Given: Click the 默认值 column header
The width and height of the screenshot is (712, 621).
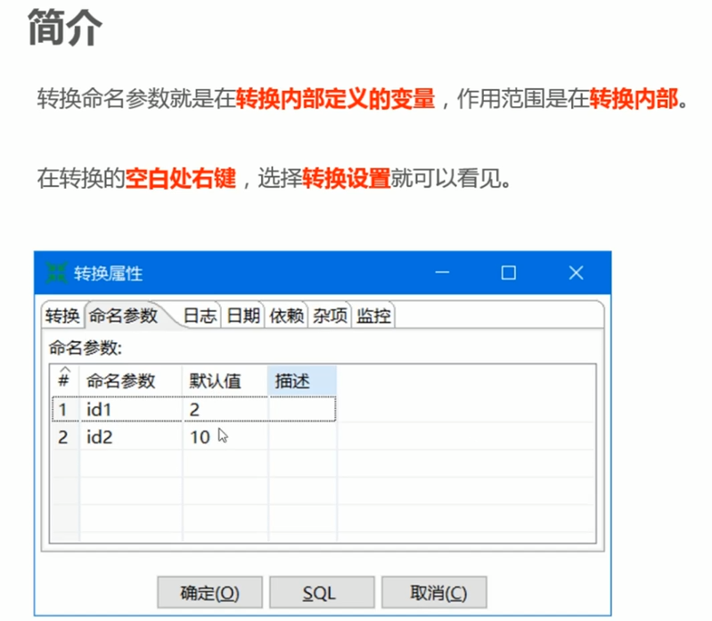Looking at the screenshot, I should click(225, 380).
